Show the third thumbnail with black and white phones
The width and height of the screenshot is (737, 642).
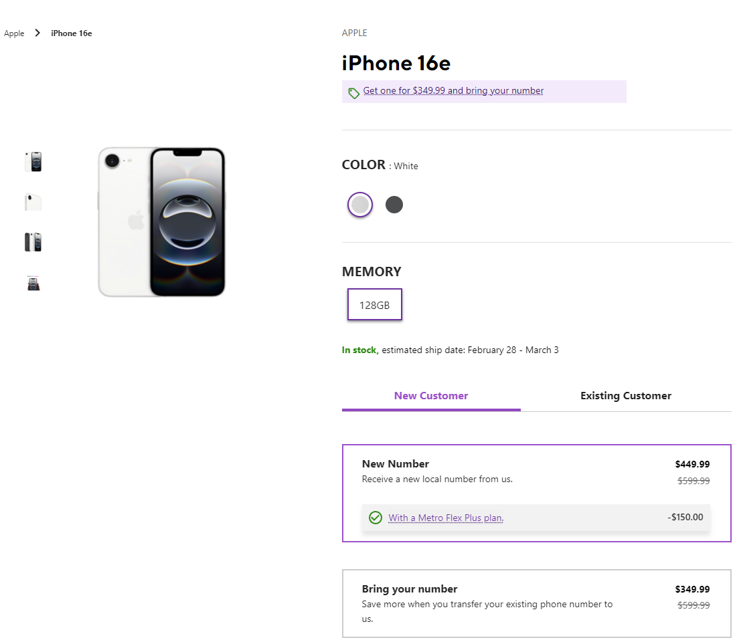(x=33, y=242)
